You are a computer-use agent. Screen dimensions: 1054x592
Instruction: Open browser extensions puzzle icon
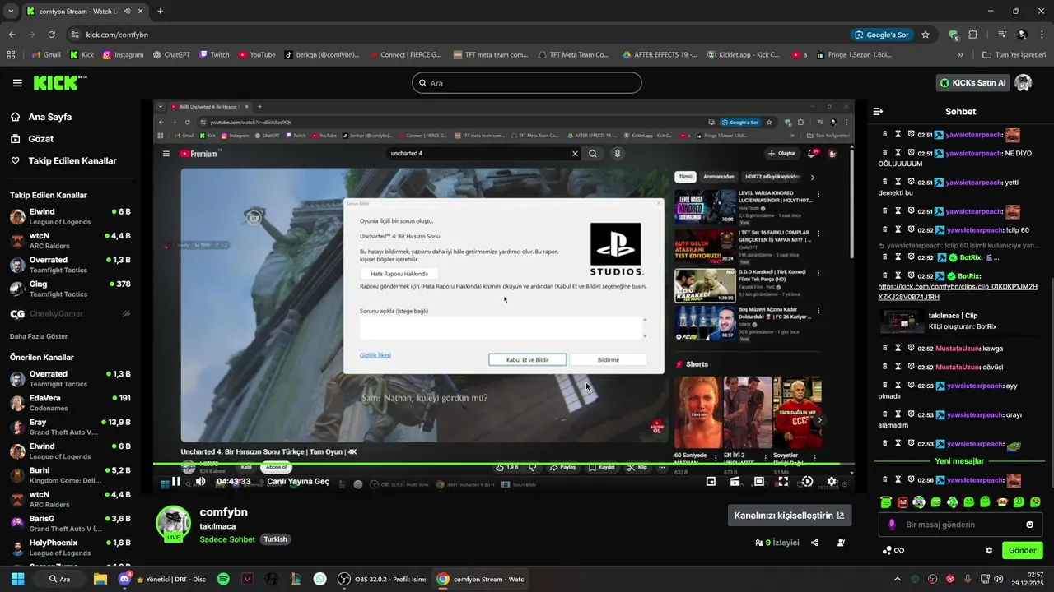point(973,35)
